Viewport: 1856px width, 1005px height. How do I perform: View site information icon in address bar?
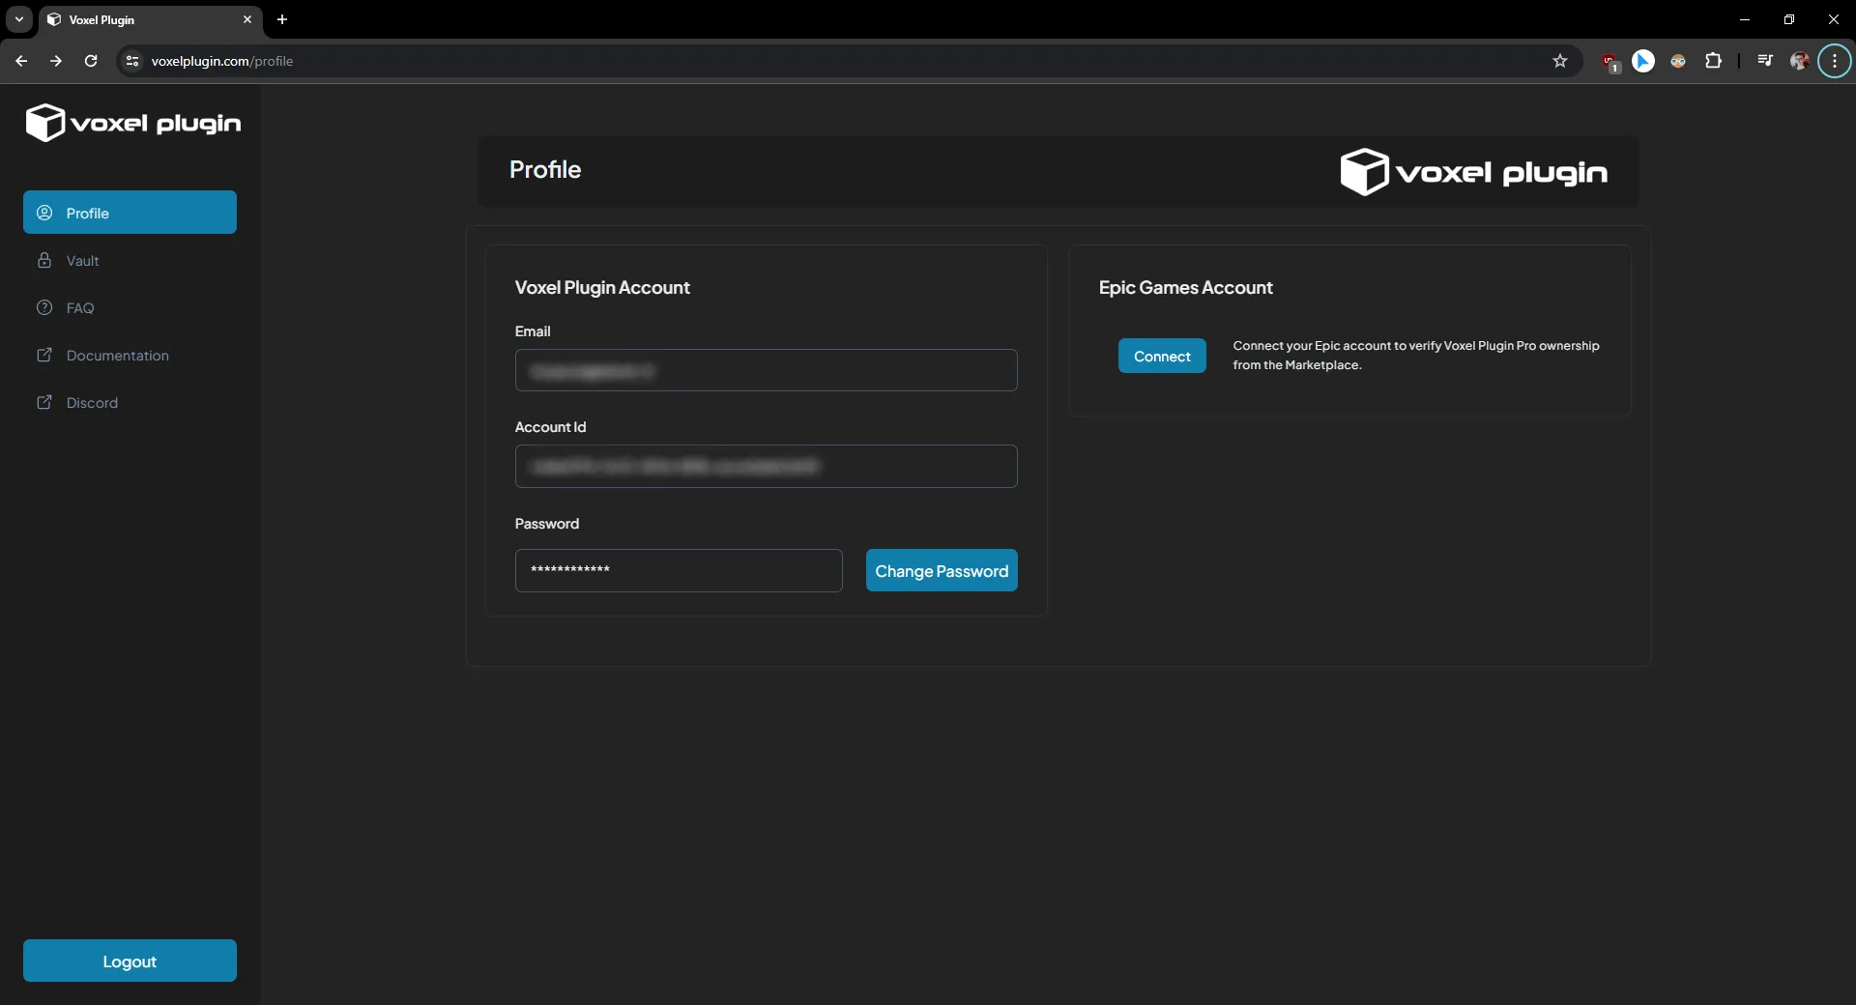(132, 61)
